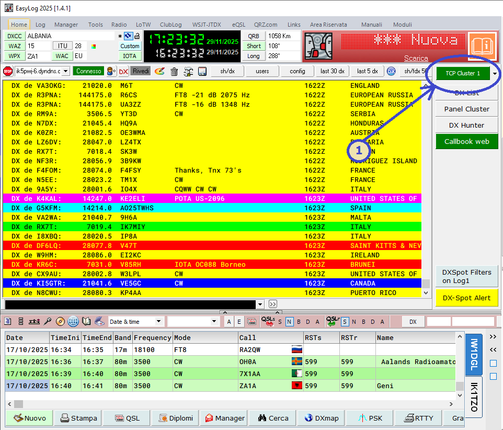Click the black cluster command input field
Screen dimensions: 503x430
(130, 304)
